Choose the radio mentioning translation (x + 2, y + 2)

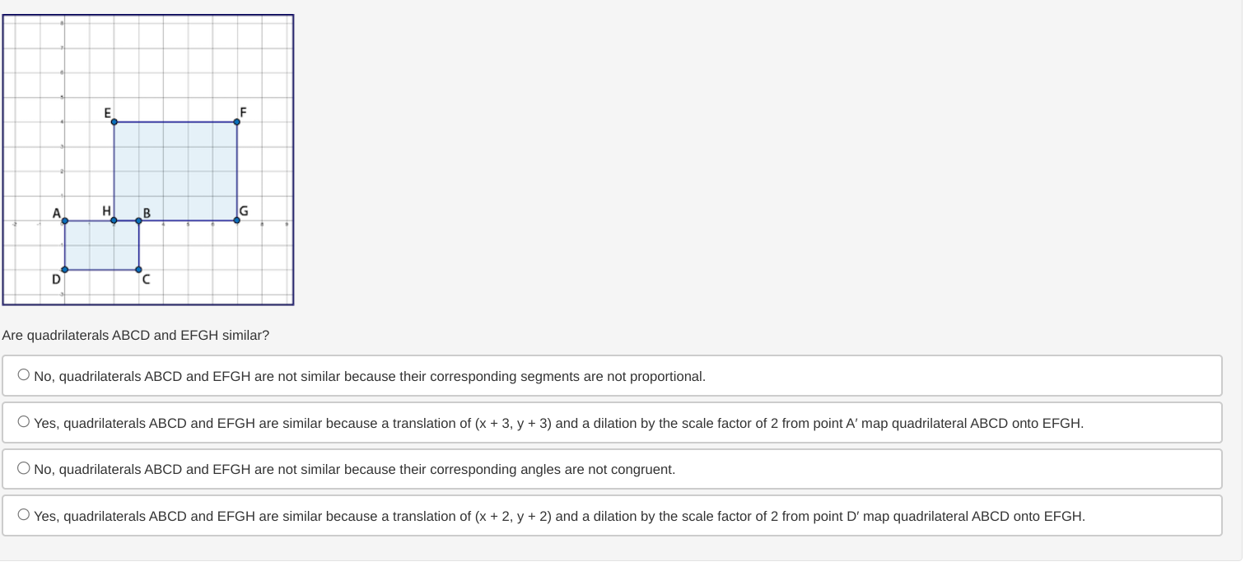coord(23,513)
